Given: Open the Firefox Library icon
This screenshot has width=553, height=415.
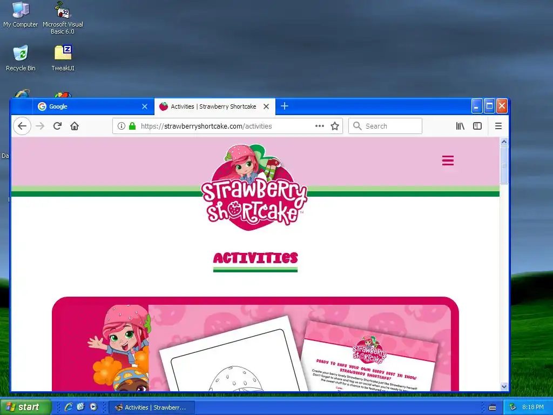Looking at the screenshot, I should point(460,126).
